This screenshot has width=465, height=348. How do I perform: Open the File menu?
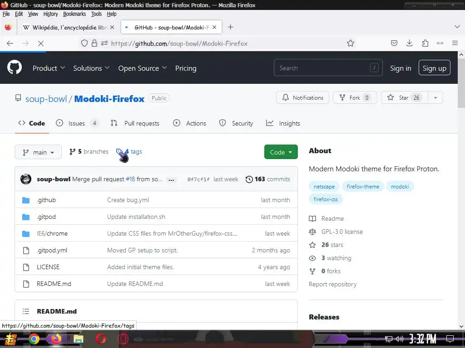coord(6,14)
